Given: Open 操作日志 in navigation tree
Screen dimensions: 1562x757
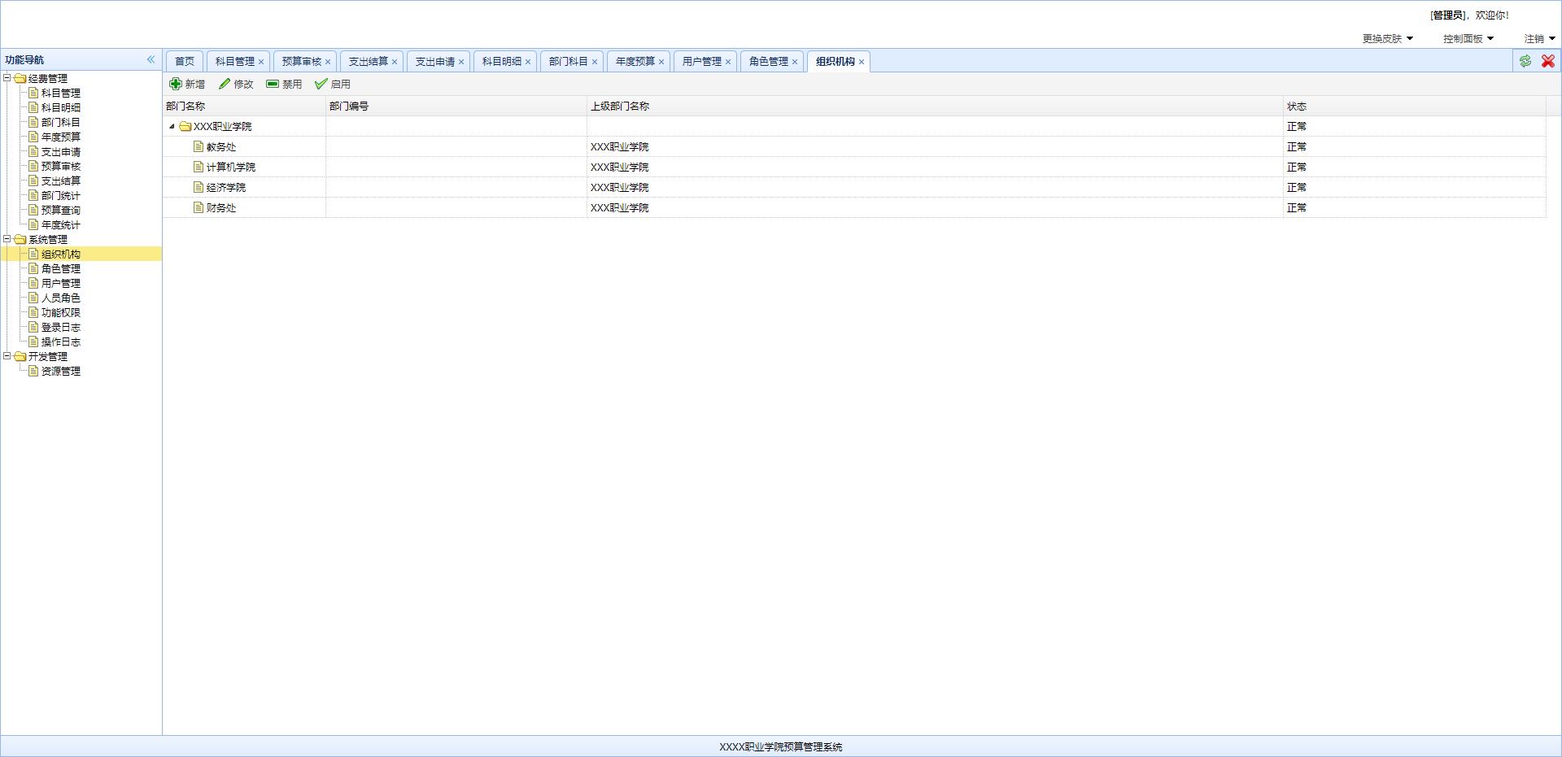Looking at the screenshot, I should click(x=61, y=342).
